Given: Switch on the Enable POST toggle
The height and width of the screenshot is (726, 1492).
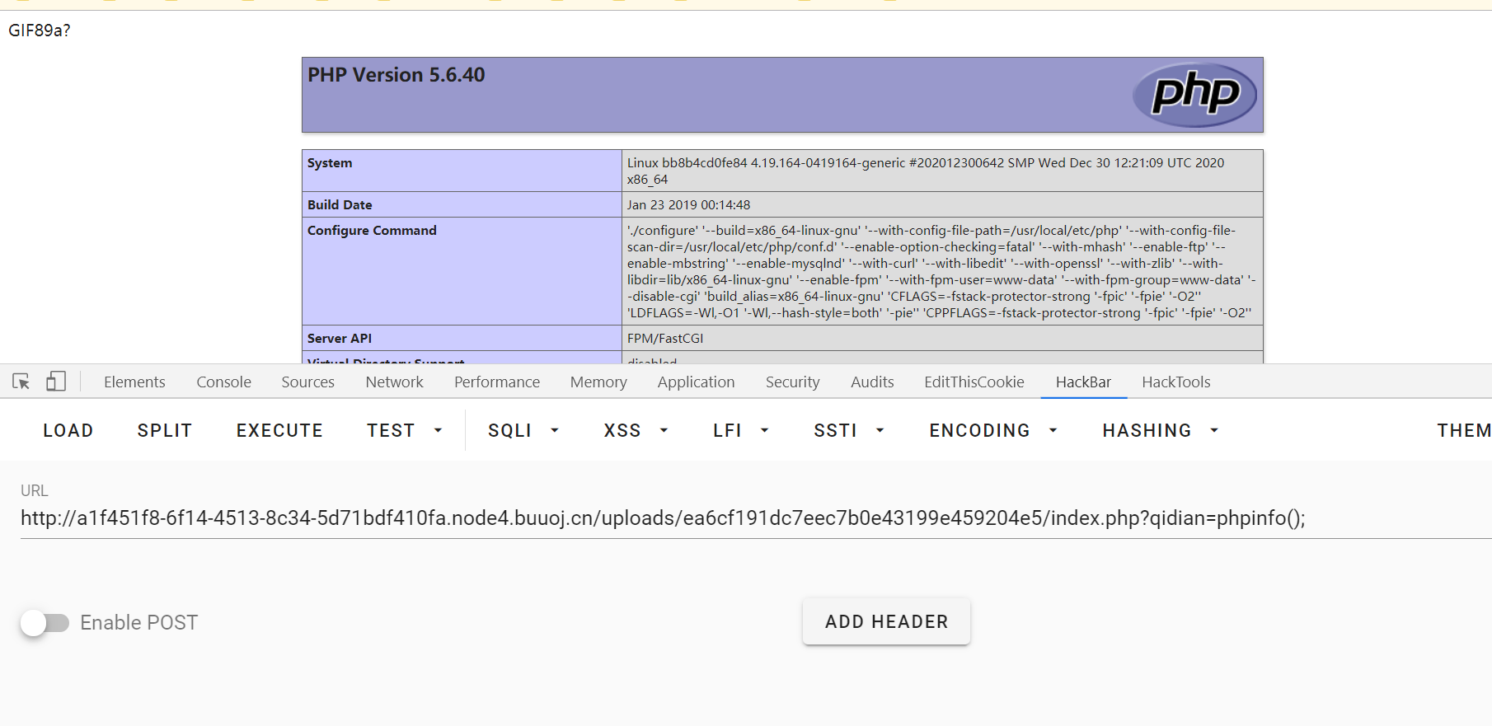Looking at the screenshot, I should click(45, 623).
